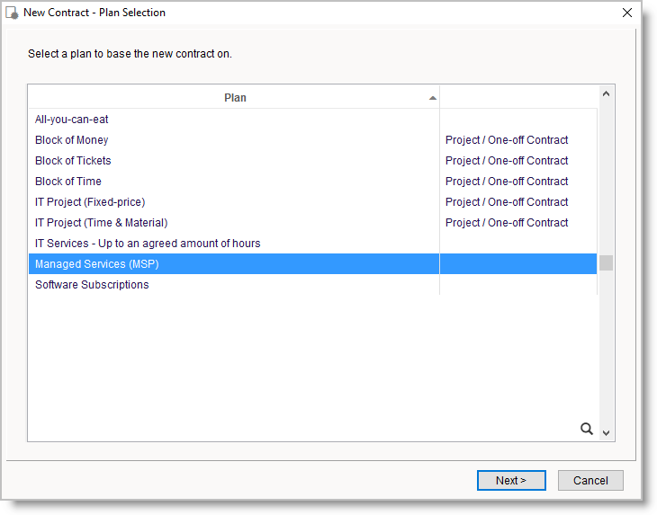
Task: Click the magnifier search icon in list
Action: tap(586, 429)
